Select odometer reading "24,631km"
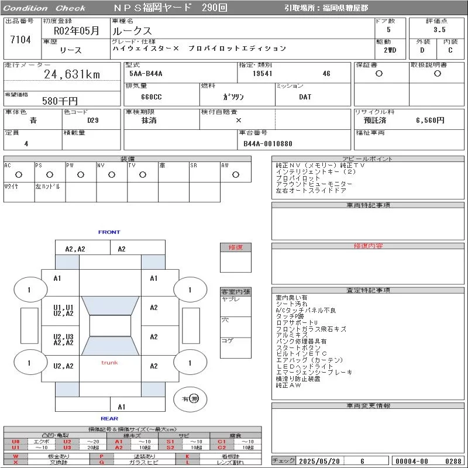Viewport: 468px width, 468px height. (72, 74)
